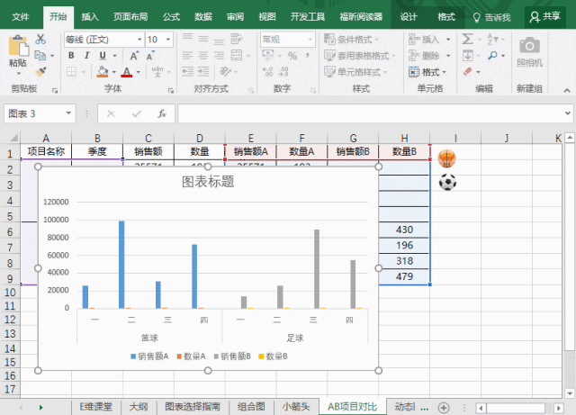Open 条件格式 conditional formatting

[x=351, y=40]
